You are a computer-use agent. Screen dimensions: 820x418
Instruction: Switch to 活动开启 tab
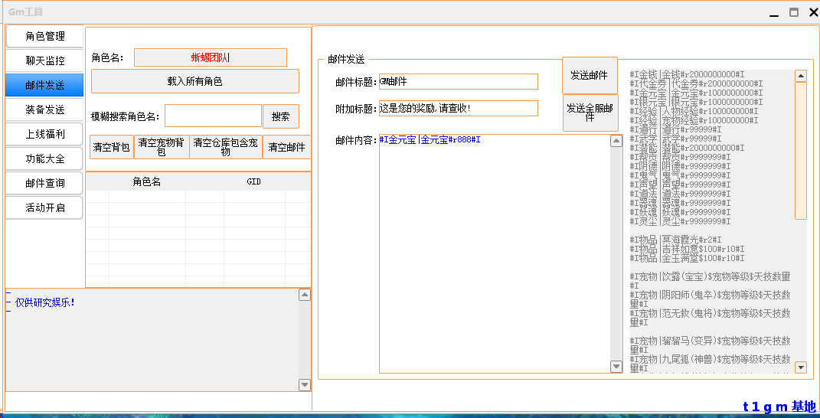point(44,207)
